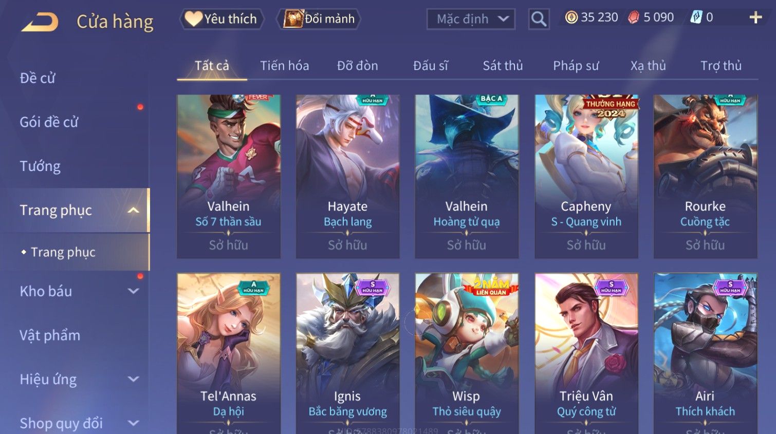Tap the gold coin balance icon

click(x=571, y=17)
